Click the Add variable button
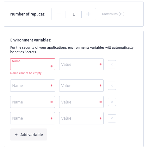The height and width of the screenshot is (150, 148). pos(28,134)
